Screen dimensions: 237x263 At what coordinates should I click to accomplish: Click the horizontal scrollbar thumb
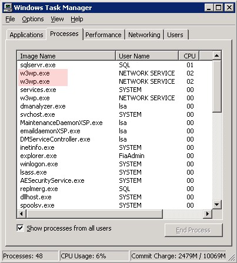coord(95,213)
